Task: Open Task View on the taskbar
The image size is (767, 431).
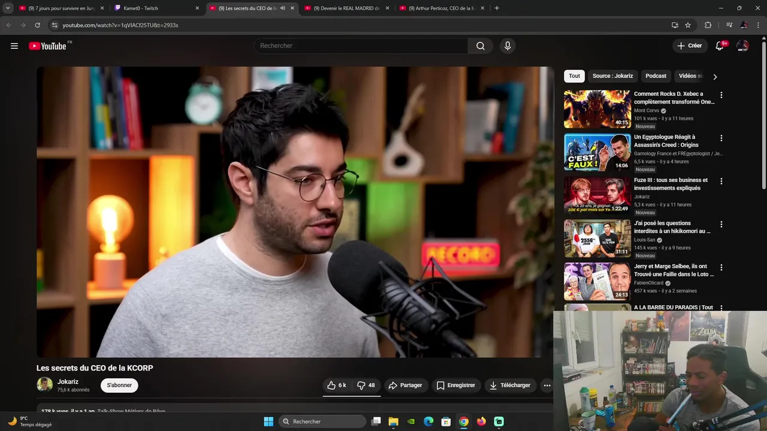Action: 376,421
